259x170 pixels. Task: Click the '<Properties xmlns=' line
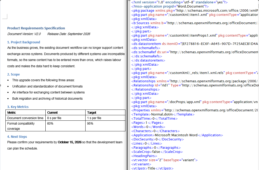195,110
